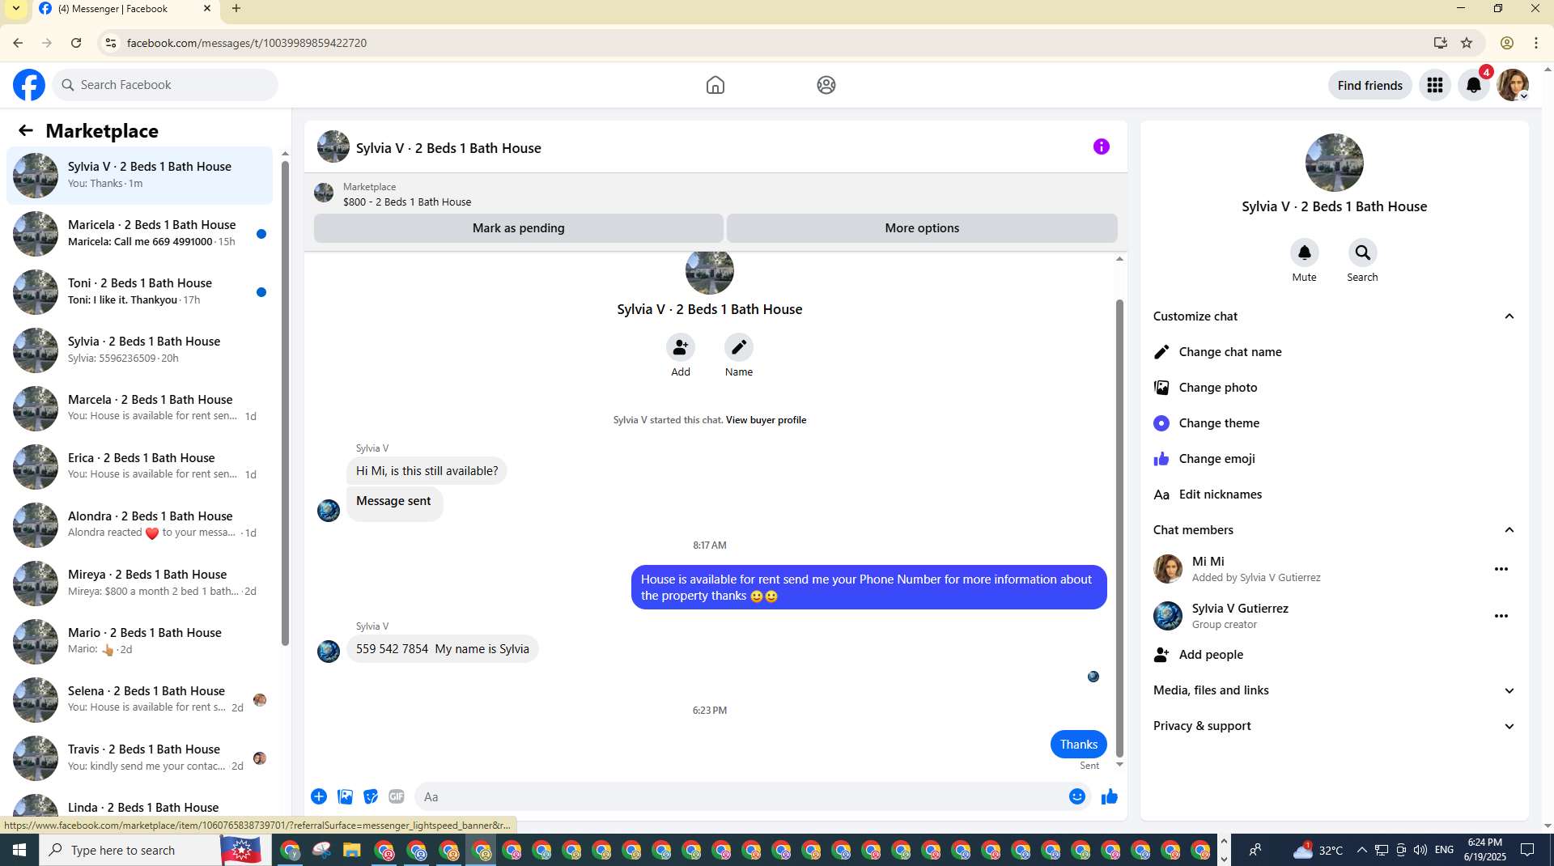
Task: Click Mark as pending button
Action: coord(519,228)
